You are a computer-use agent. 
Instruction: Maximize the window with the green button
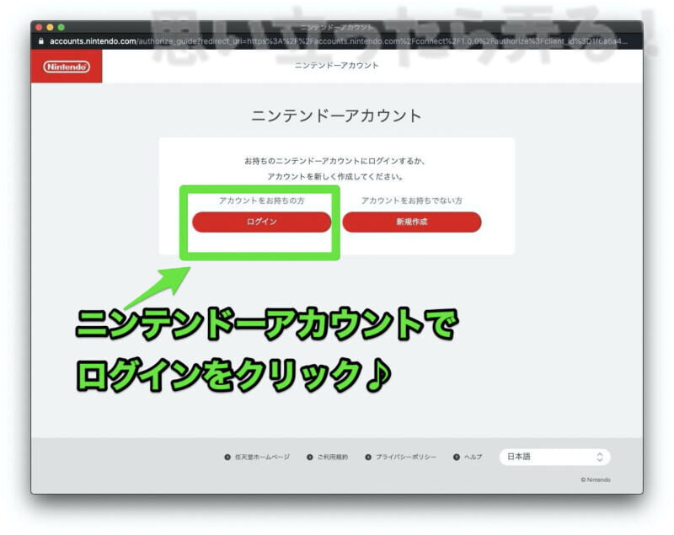[61, 28]
